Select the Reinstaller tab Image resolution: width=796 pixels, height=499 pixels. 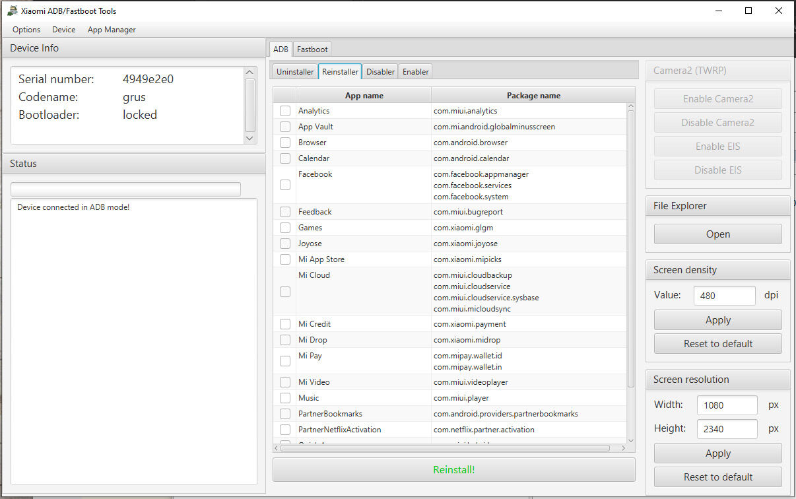pyautogui.click(x=340, y=71)
